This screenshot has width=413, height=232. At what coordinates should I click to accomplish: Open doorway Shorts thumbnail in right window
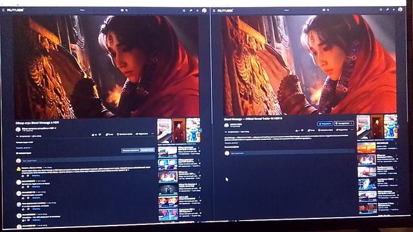(377, 126)
